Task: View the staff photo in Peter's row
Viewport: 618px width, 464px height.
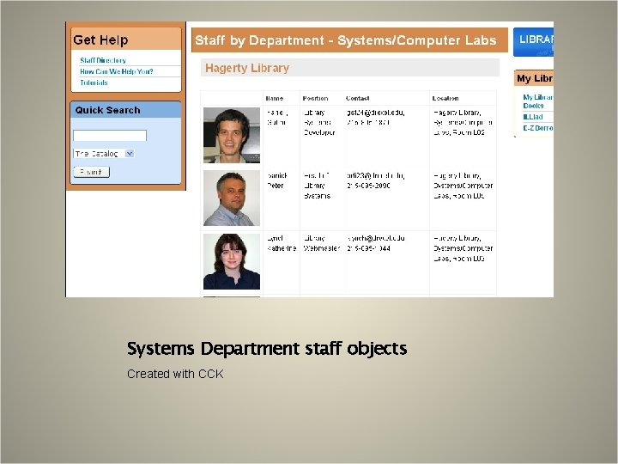Action: tap(232, 198)
